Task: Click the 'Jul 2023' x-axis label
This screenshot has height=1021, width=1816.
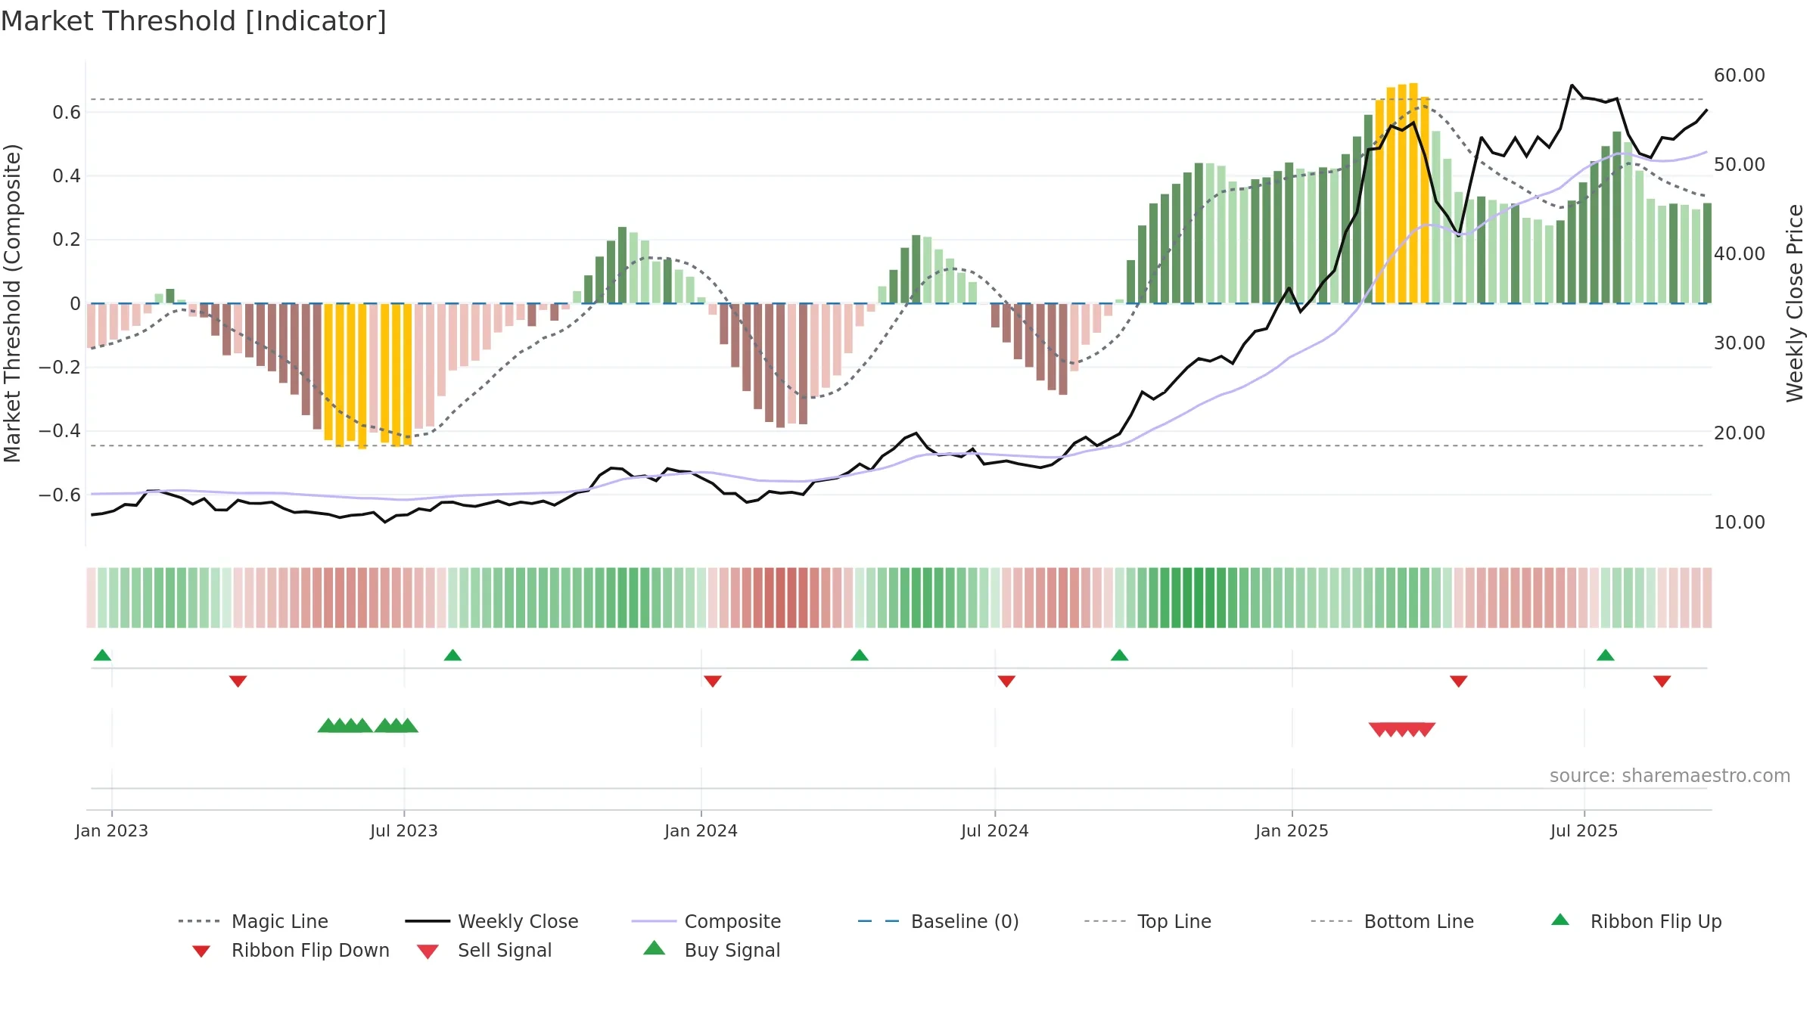Action: pos(404,830)
